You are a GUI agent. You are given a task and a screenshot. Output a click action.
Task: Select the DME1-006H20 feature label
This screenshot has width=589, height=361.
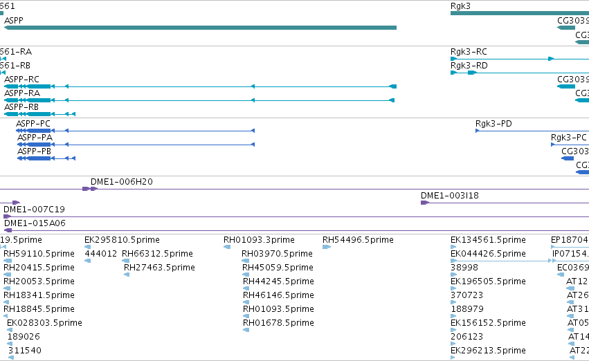121,182
